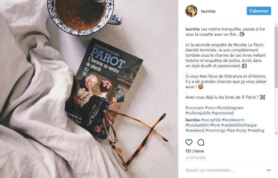The image size is (278, 178).
Task: Open the 16 SEPTEMBRE date link
Action: click(196, 158)
